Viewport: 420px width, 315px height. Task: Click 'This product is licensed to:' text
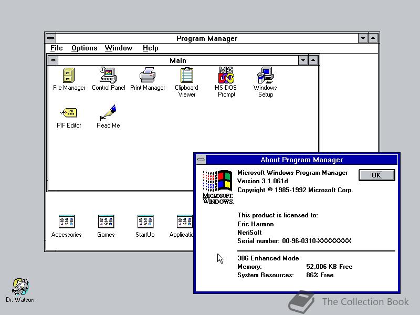coord(278,215)
